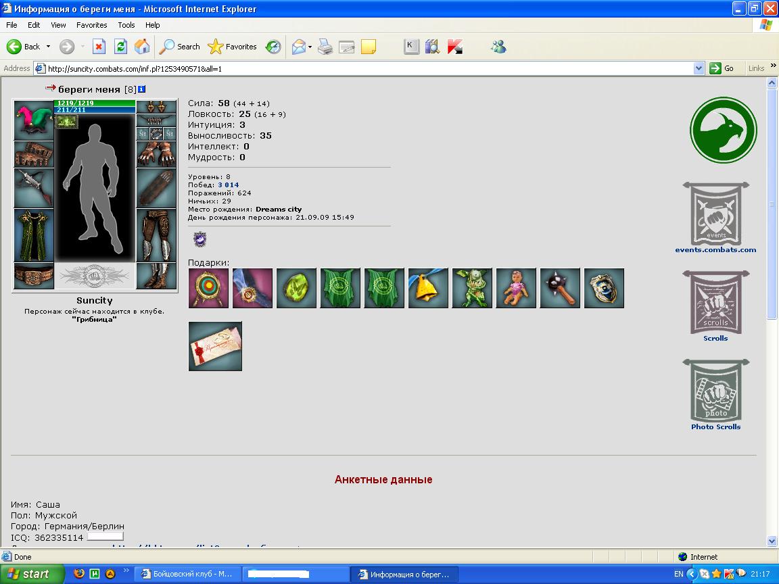
Task: Click the leggings equipment slot
Action: click(x=156, y=235)
